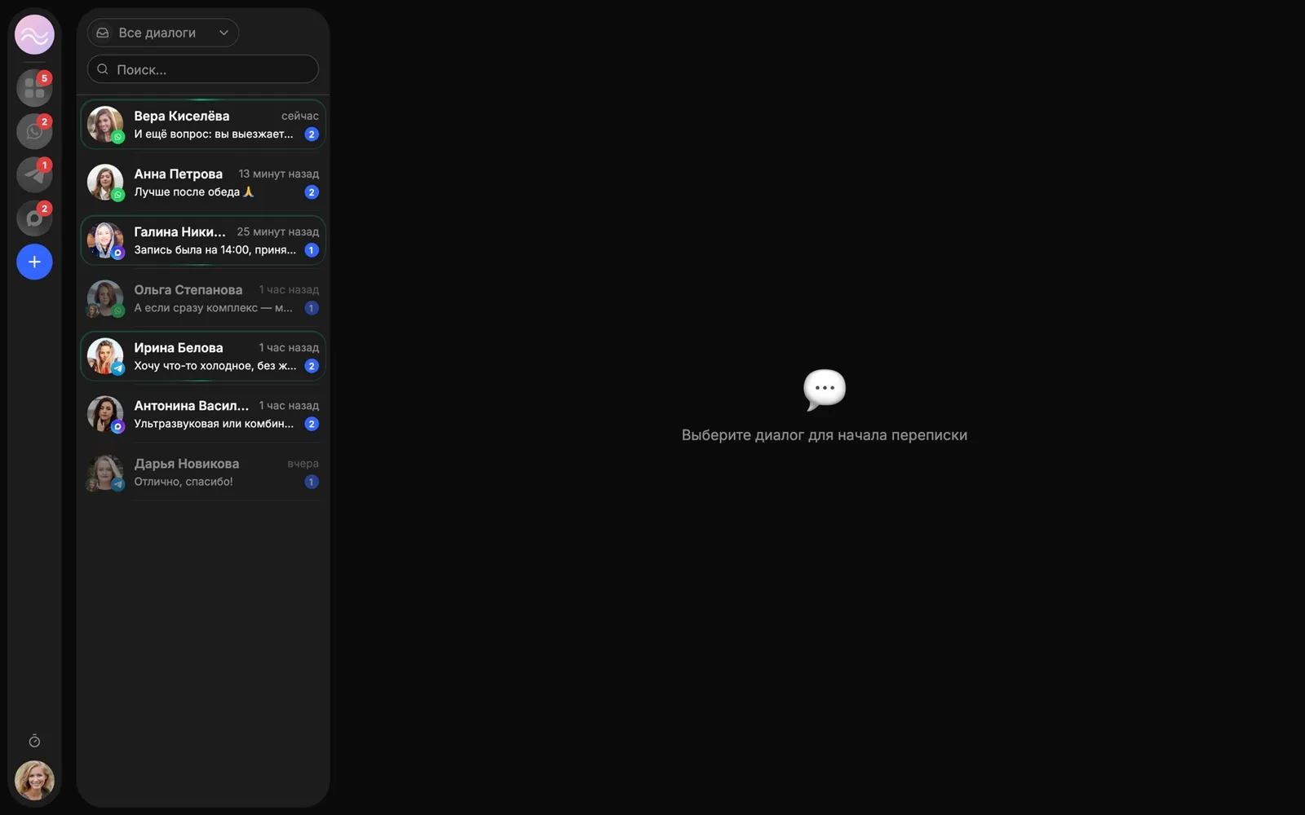1305x815 pixels.
Task: Click the timer icon near the sidebar bottom
Action: [34, 741]
